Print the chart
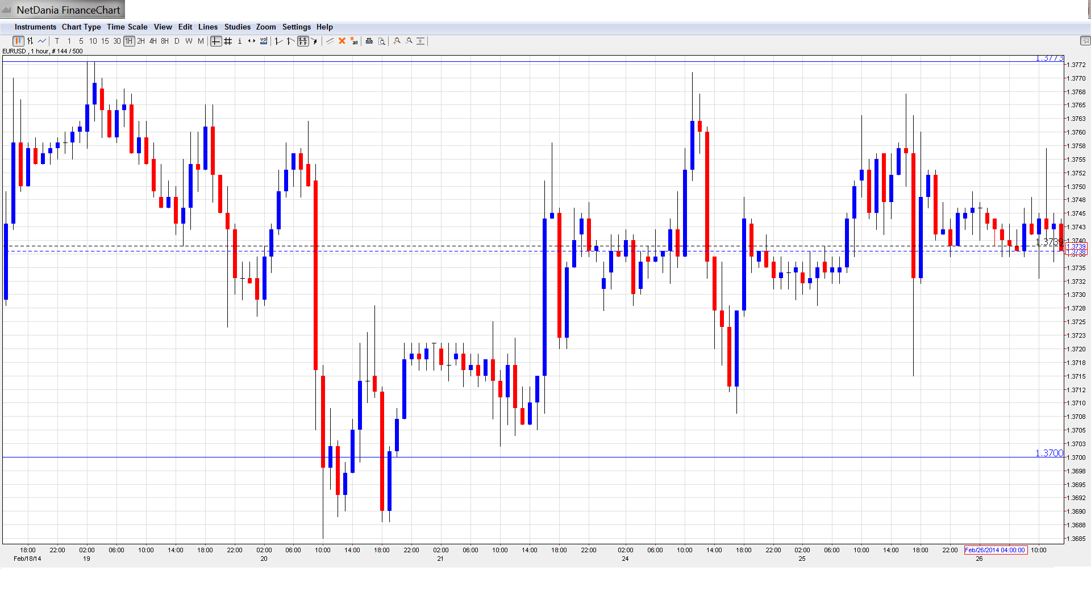Screen dimensions: 1091x613 (369, 41)
